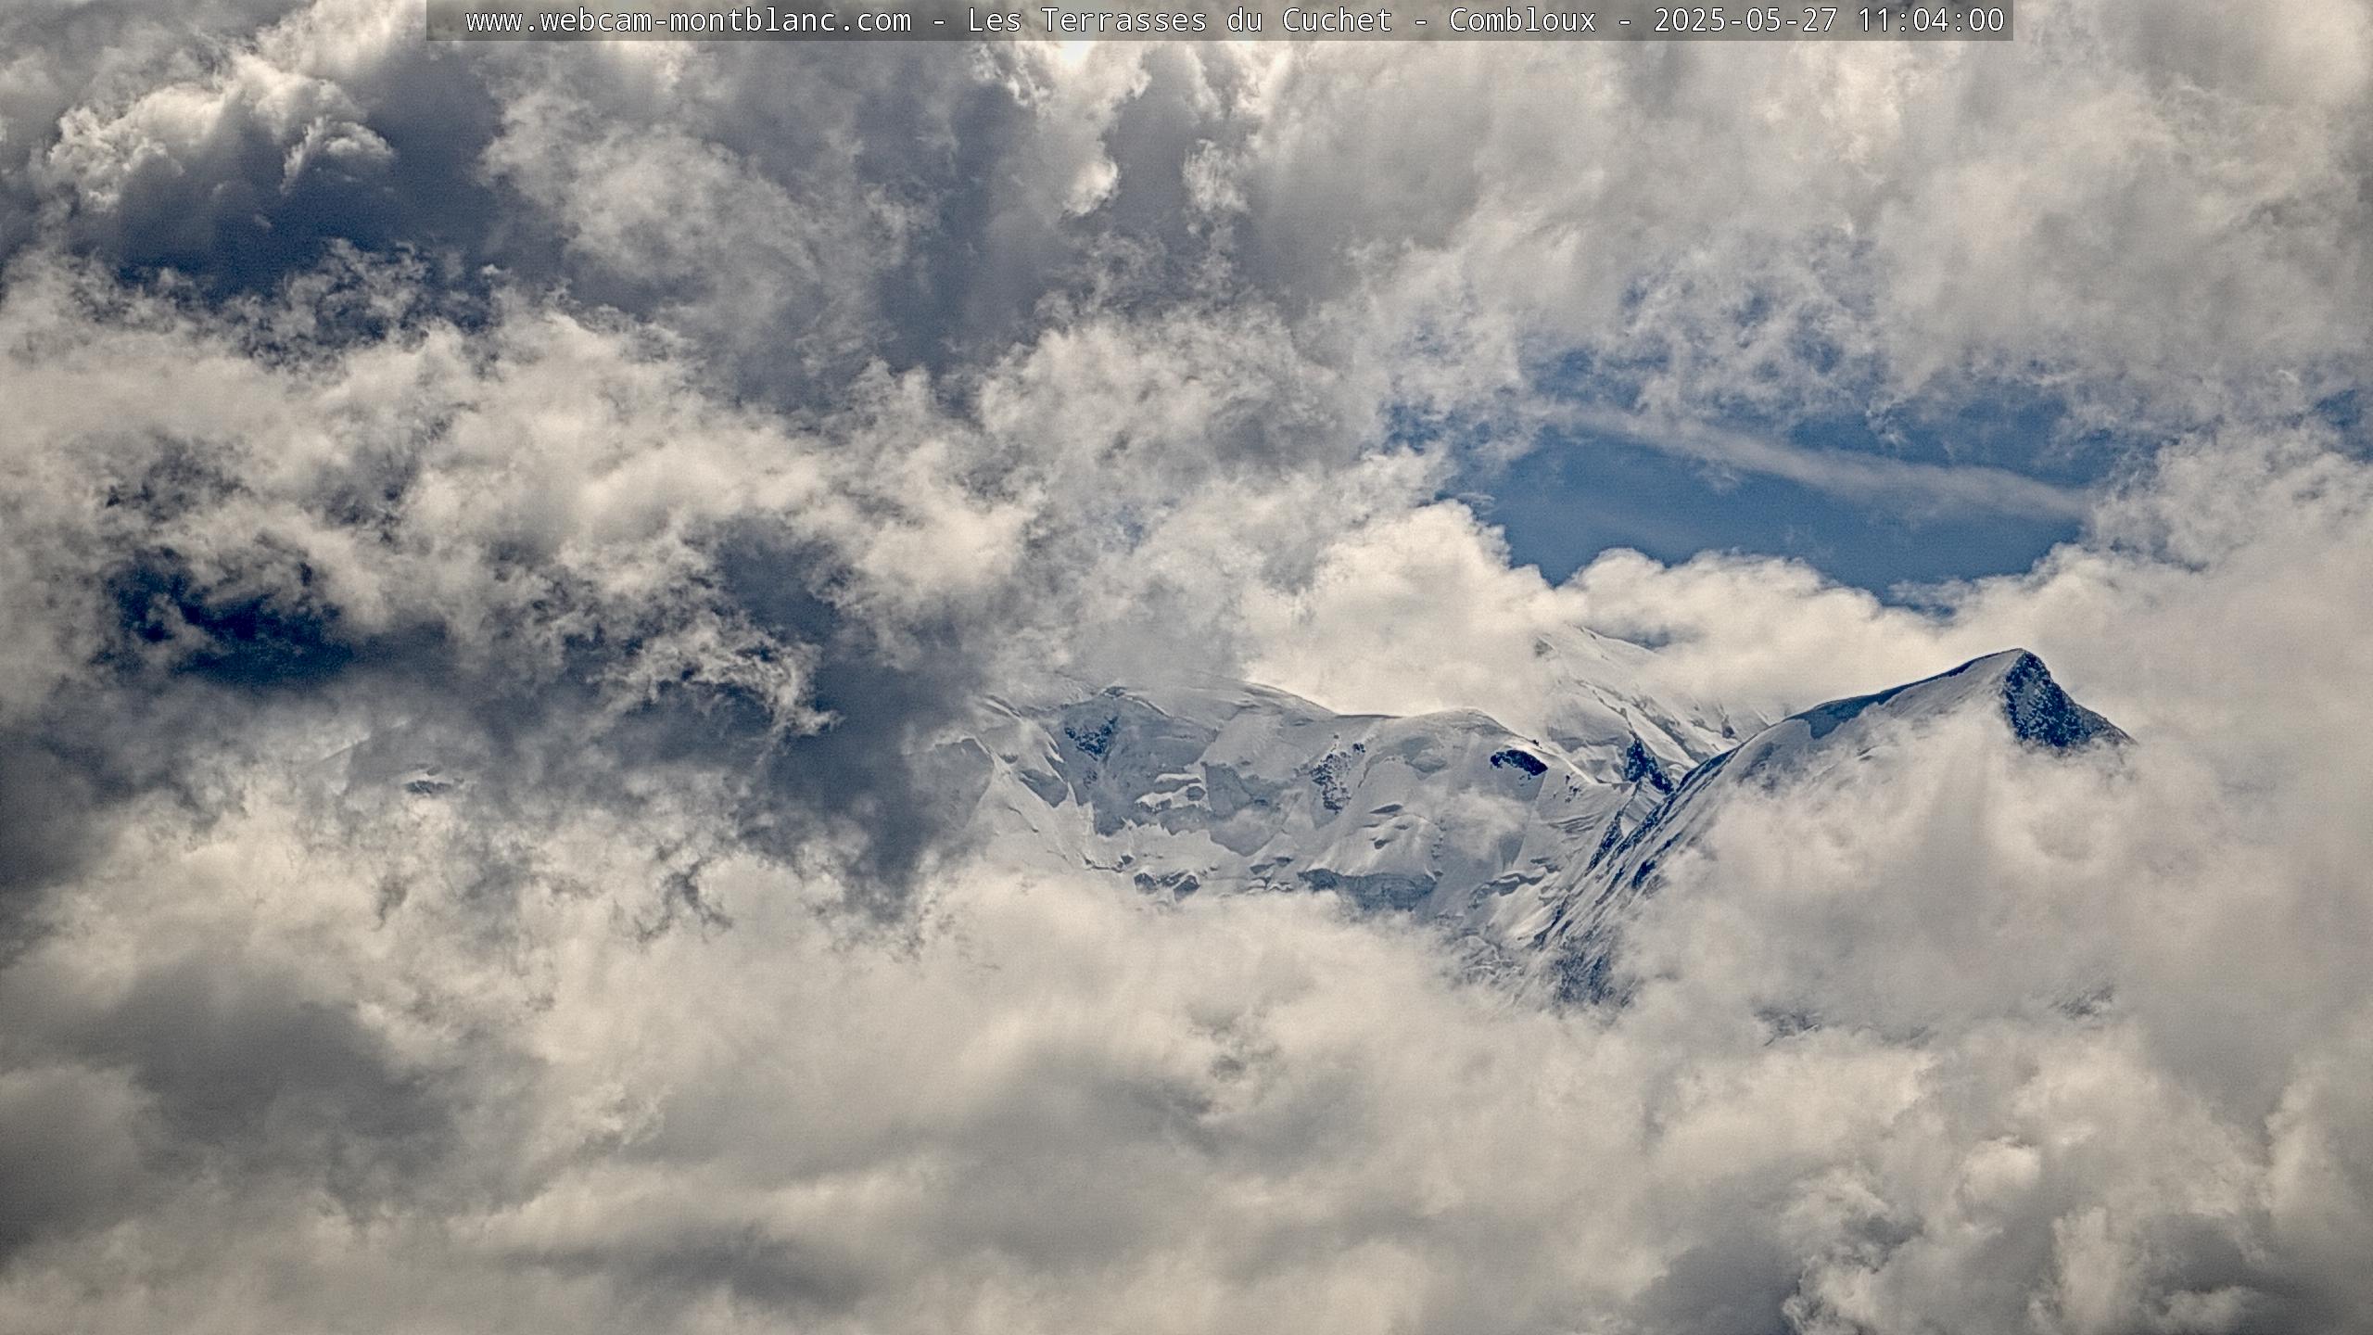Viewport: 2373px width, 1335px height.
Task: Click the 'Combloux' location text
Action: [x=1523, y=19]
